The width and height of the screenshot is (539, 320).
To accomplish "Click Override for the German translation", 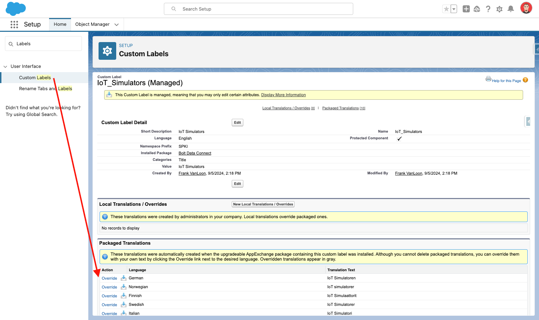I will 109,278.
